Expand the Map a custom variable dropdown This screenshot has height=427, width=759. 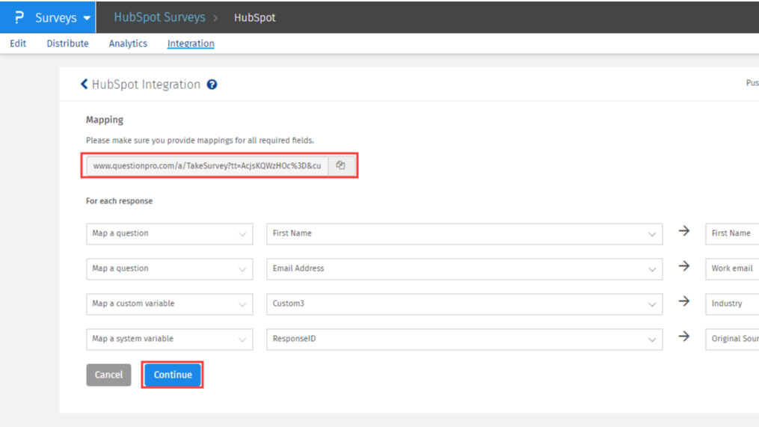tap(170, 304)
